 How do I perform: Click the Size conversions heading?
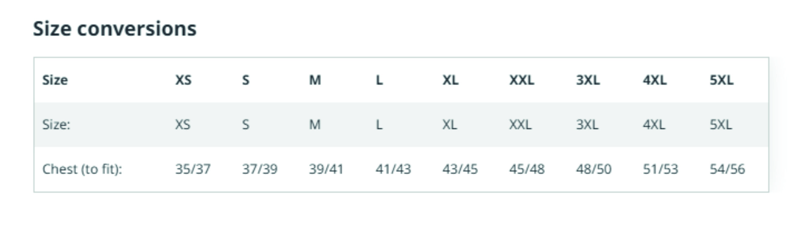pyautogui.click(x=115, y=29)
